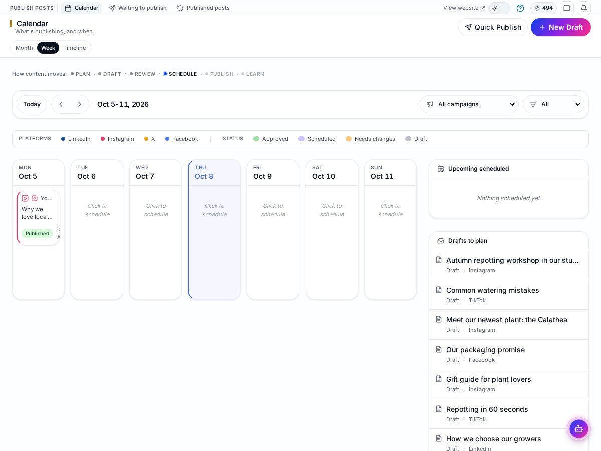The width and height of the screenshot is (601, 451).
Task: Open the Waiting to publish tab
Action: click(x=137, y=8)
